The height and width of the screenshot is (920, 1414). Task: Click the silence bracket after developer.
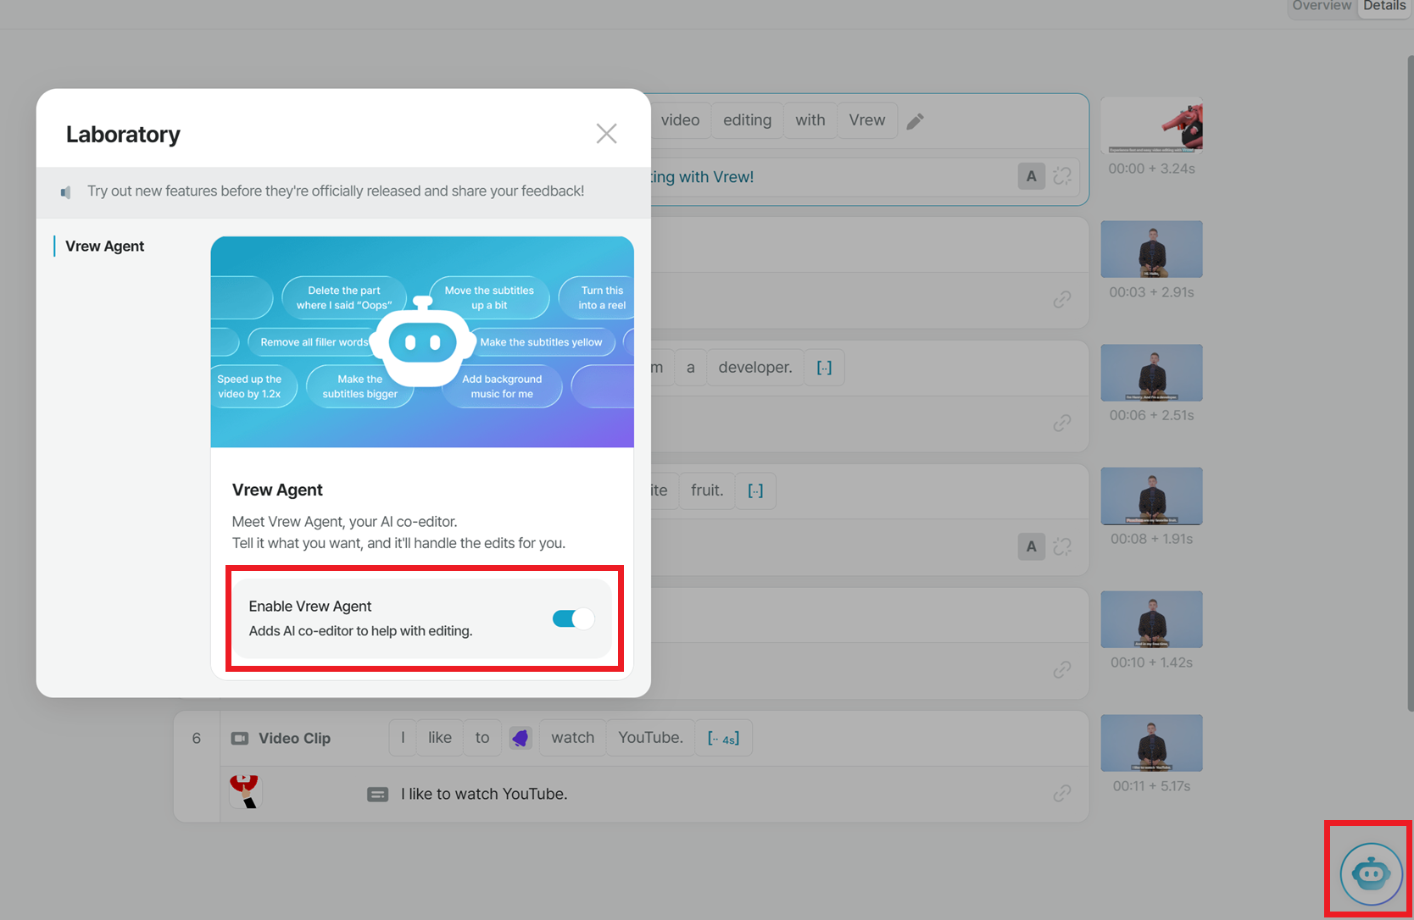pos(824,368)
